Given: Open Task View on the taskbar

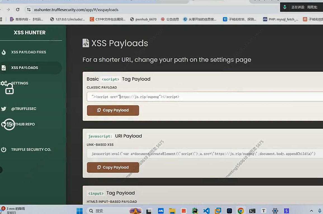Looking at the screenshot, I should [x=149, y=211].
